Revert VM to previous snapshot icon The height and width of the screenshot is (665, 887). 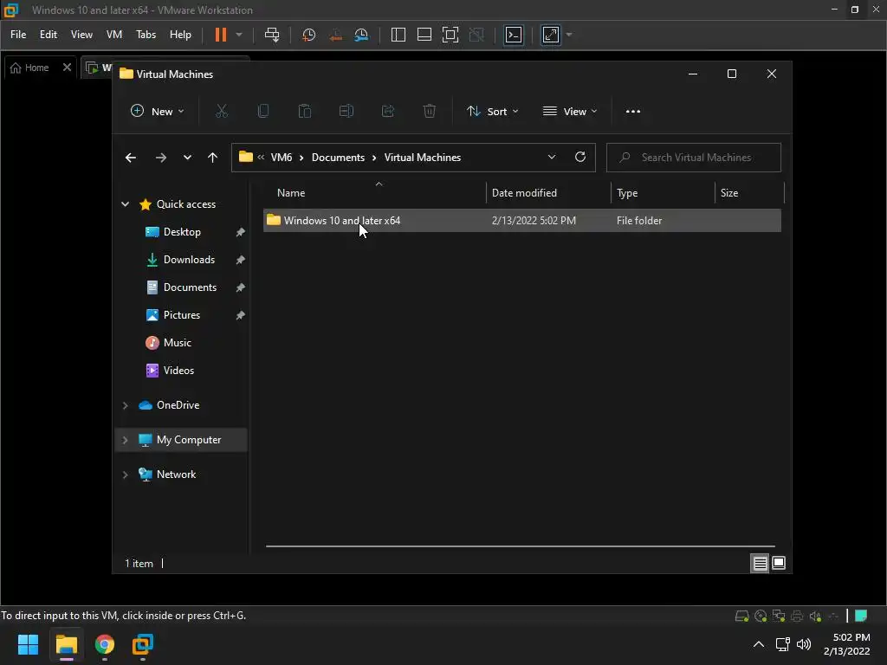[335, 35]
